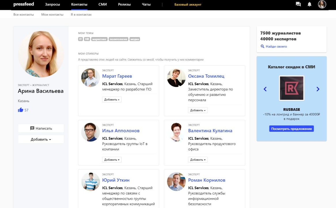Viewport: 336px width, 208px height.
Task: Switch to Мои контакты tab
Action: 52,14
